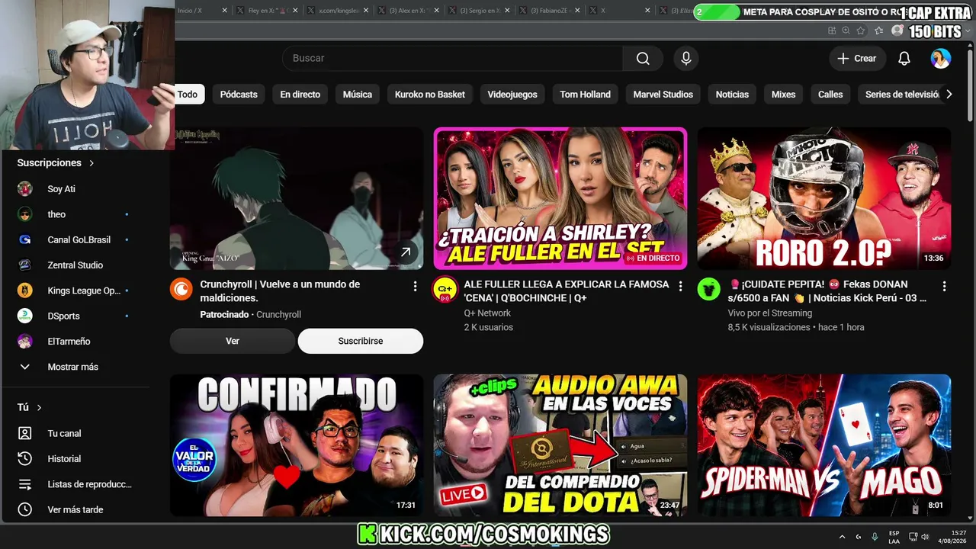The height and width of the screenshot is (549, 976).
Task: Select the Todo filter chip
Action: [x=188, y=95]
